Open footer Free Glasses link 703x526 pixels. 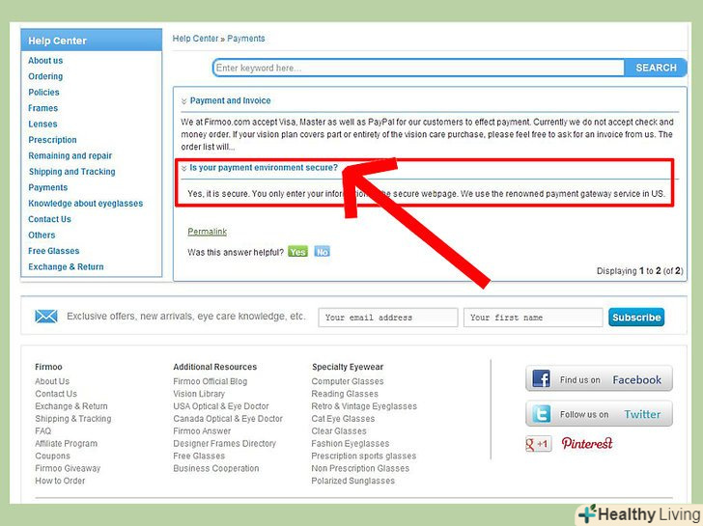[199, 457]
